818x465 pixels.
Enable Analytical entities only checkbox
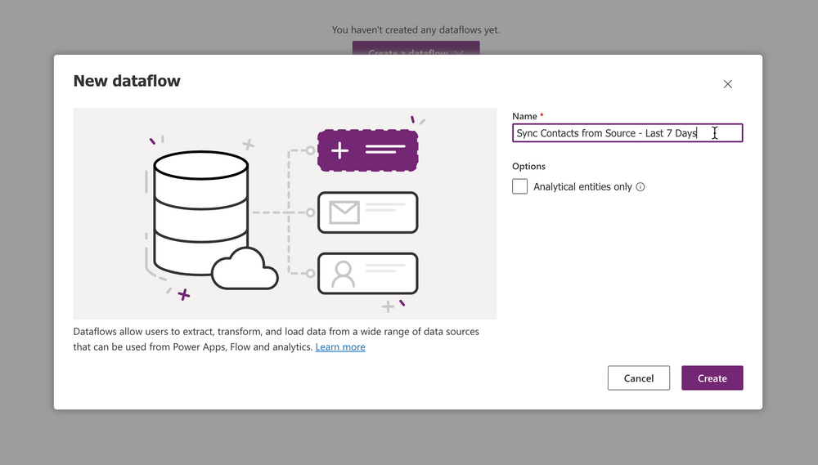(519, 186)
